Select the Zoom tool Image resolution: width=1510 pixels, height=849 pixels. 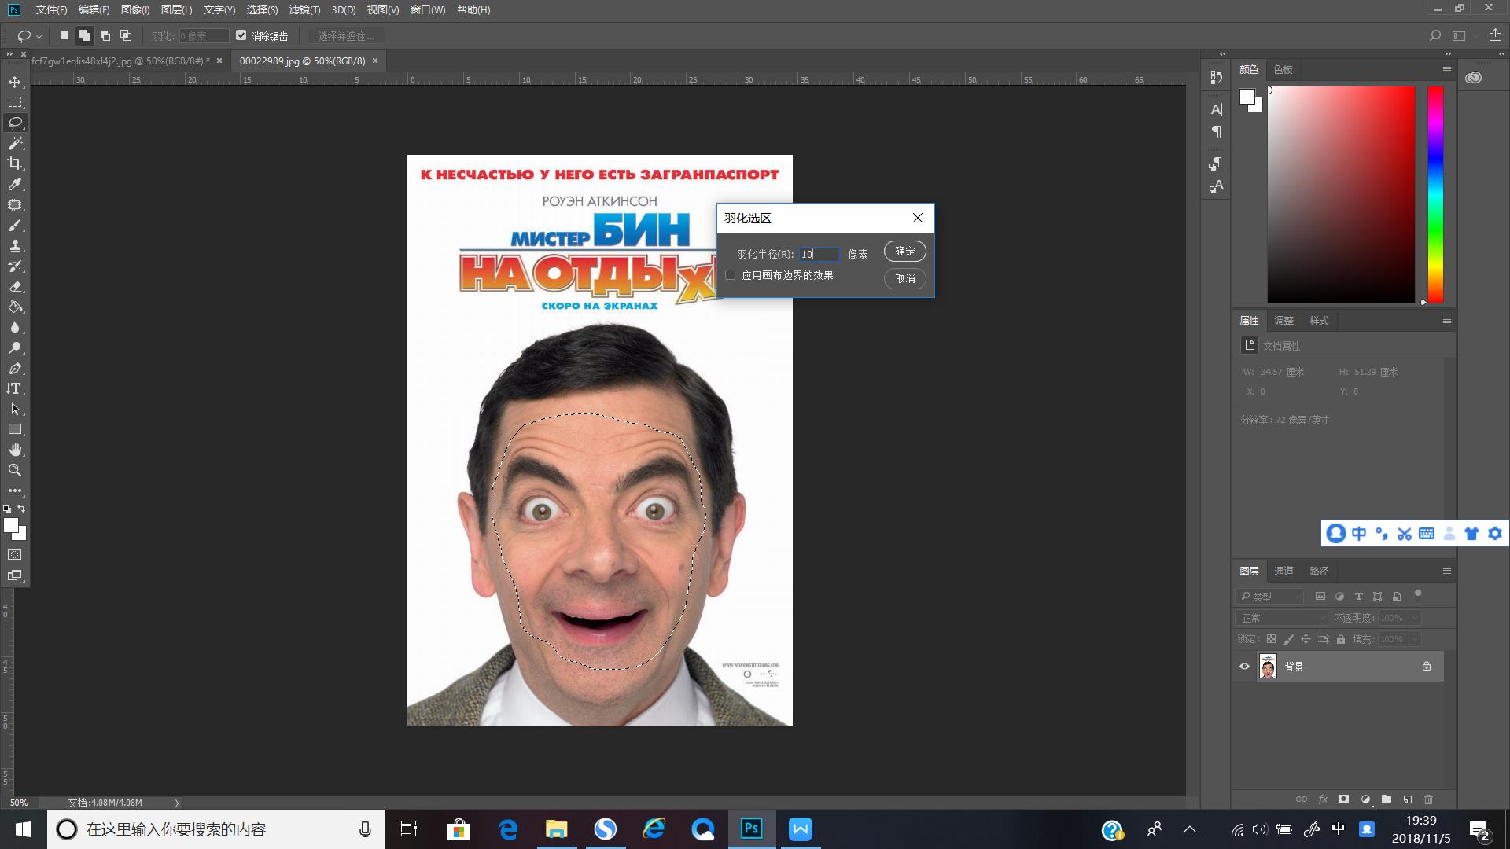15,470
